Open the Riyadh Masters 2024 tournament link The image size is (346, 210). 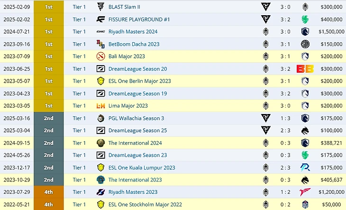(x=133, y=32)
